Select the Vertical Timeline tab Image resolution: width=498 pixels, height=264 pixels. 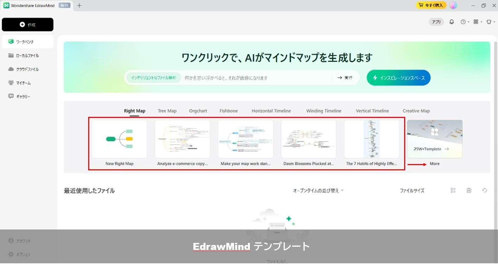tap(373, 111)
